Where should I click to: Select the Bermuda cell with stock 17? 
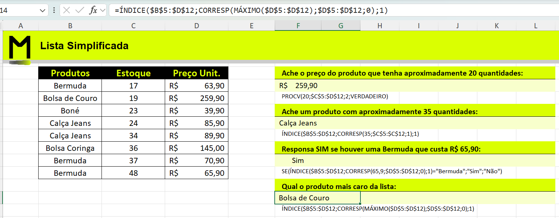coord(70,86)
